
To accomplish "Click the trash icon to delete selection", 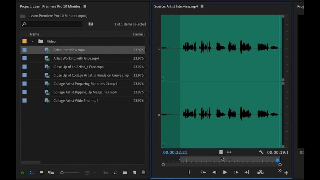I will [x=143, y=172].
